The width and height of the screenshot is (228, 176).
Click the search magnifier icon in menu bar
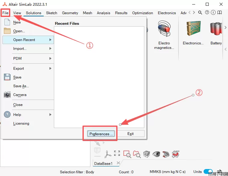click(200, 13)
